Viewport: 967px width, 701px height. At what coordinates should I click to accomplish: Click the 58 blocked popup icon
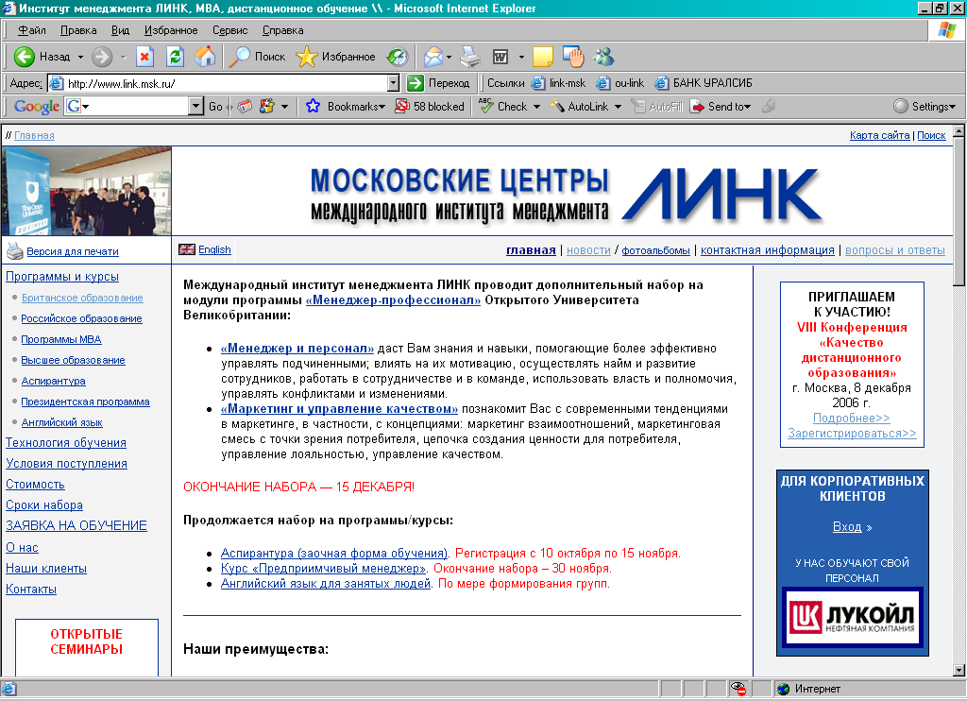tap(402, 106)
